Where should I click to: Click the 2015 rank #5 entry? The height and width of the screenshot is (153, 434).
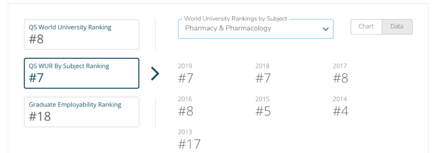(263, 107)
